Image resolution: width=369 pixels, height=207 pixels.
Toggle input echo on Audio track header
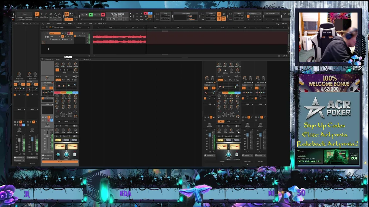71,33
